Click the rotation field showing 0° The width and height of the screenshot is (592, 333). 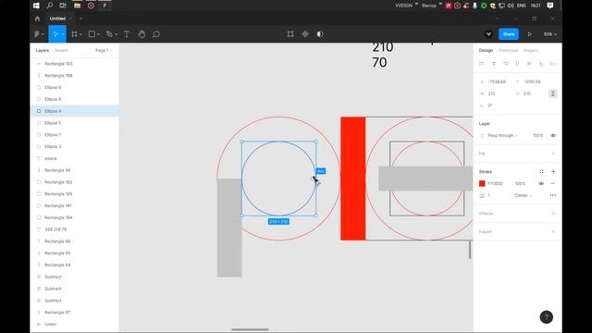496,105
